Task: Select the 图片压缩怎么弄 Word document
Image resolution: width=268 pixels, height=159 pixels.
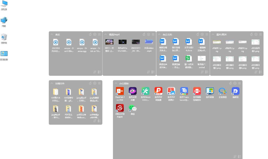Action: tap(176, 42)
